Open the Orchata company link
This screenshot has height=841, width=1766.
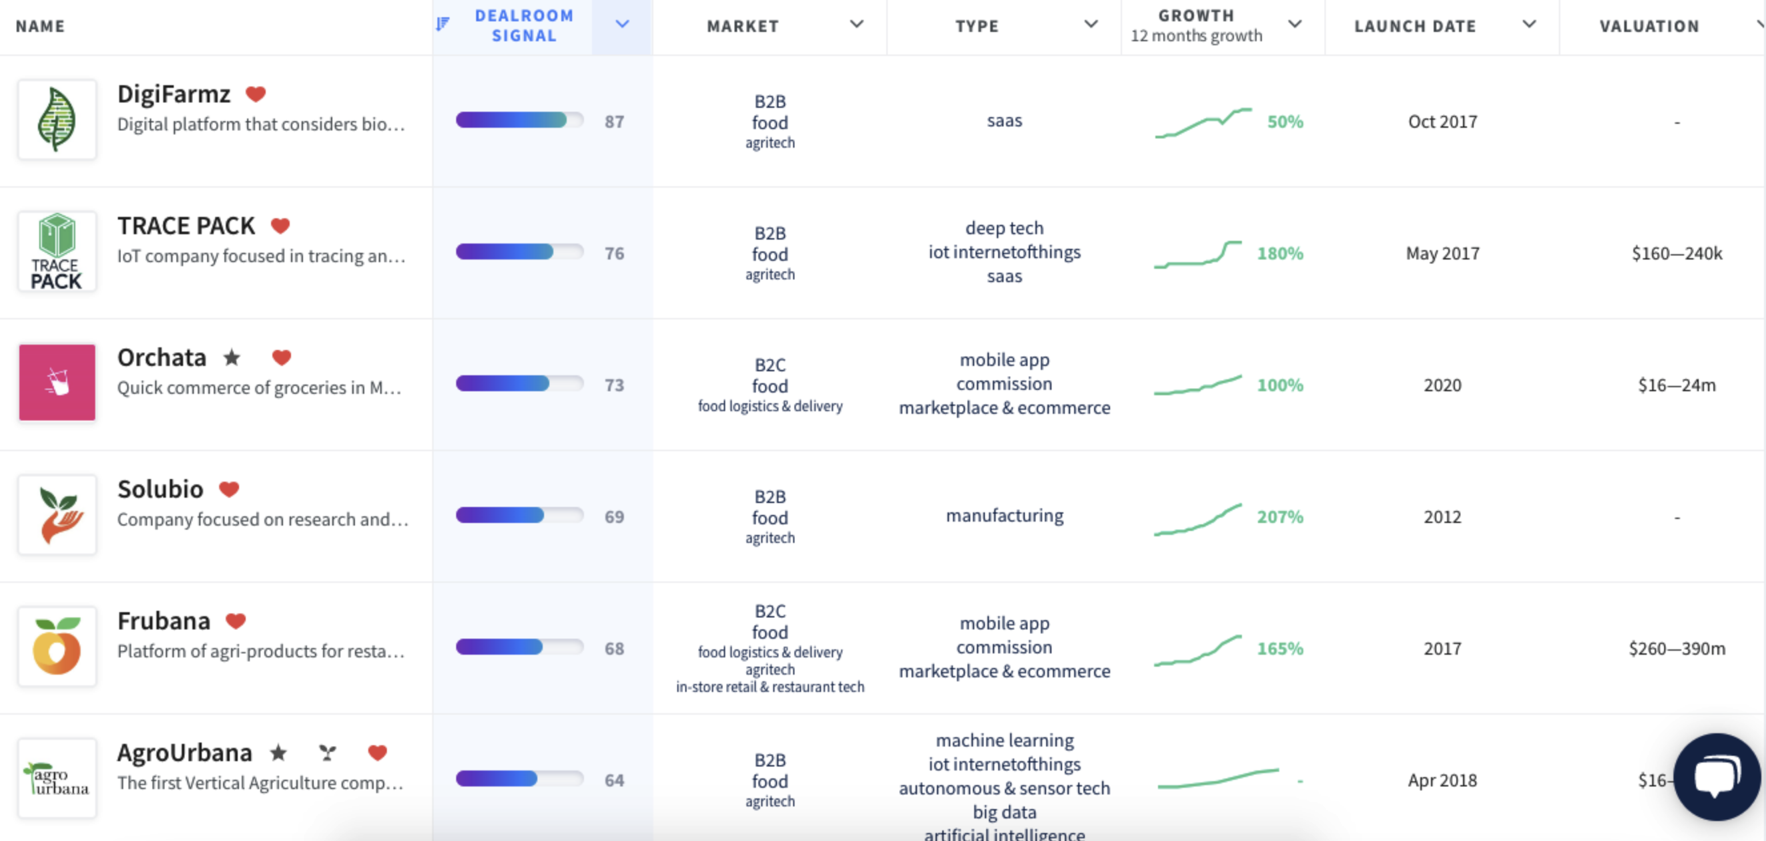coord(162,357)
